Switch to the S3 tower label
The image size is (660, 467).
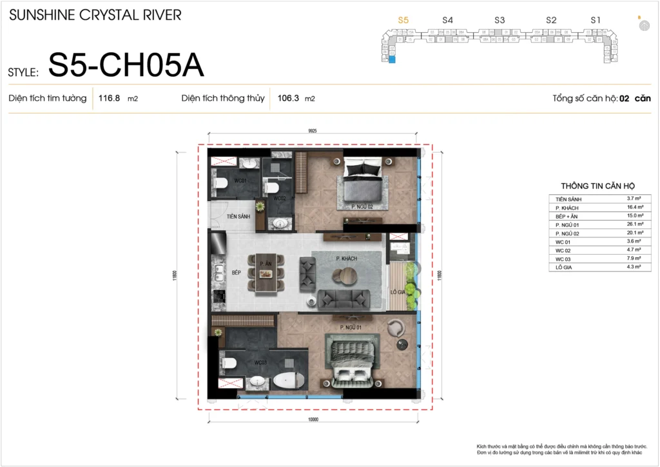500,20
